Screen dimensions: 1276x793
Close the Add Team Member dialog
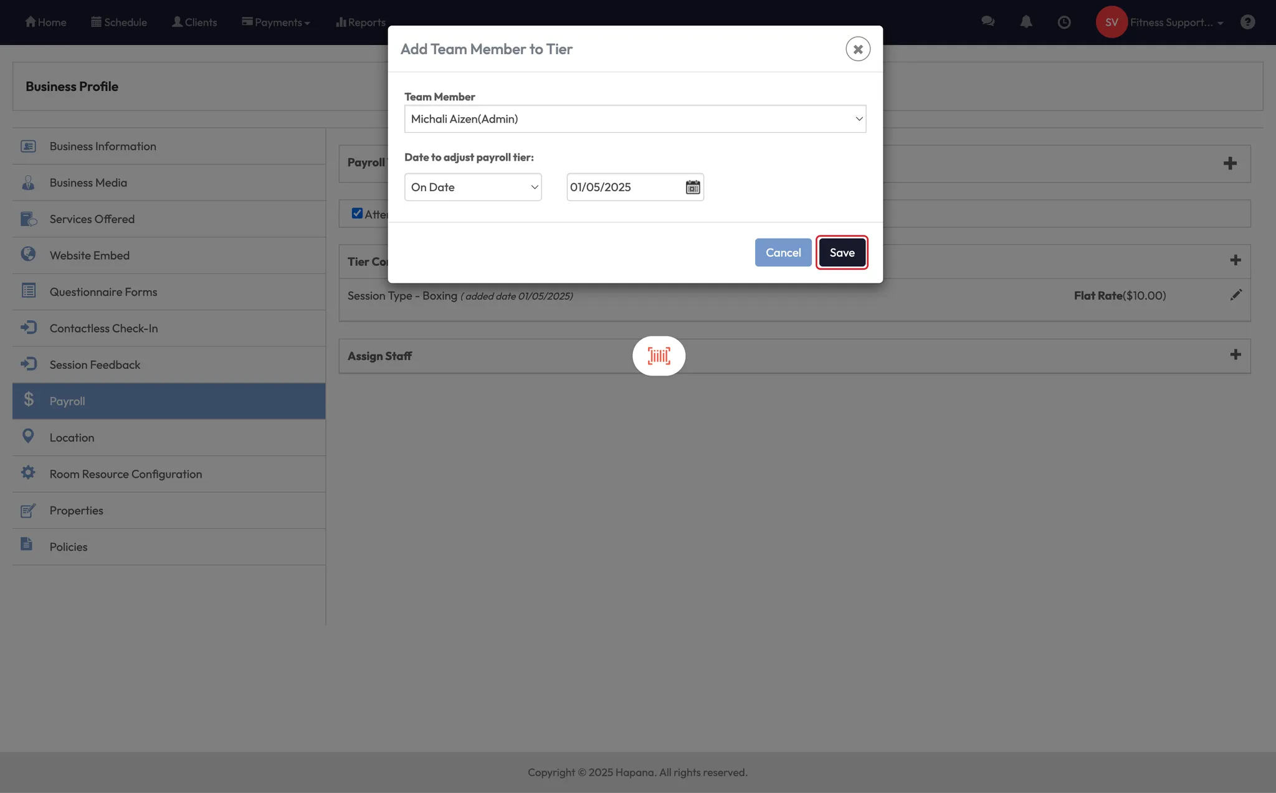pos(858,49)
